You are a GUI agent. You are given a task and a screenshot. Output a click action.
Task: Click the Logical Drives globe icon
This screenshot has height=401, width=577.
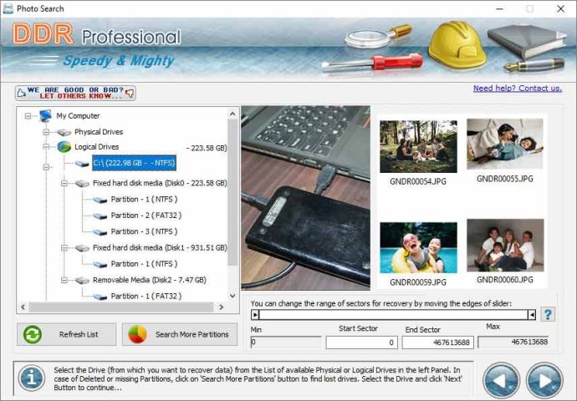(64, 147)
